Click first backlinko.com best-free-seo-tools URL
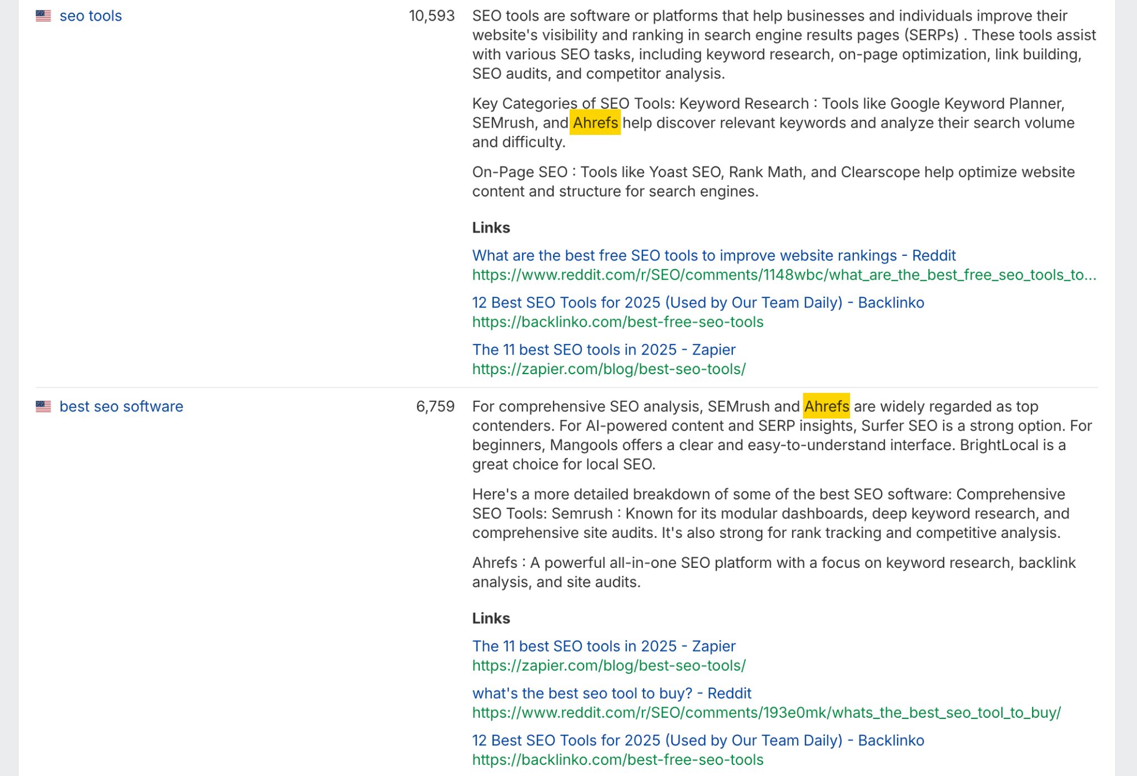Viewport: 1137px width, 776px height. point(617,322)
